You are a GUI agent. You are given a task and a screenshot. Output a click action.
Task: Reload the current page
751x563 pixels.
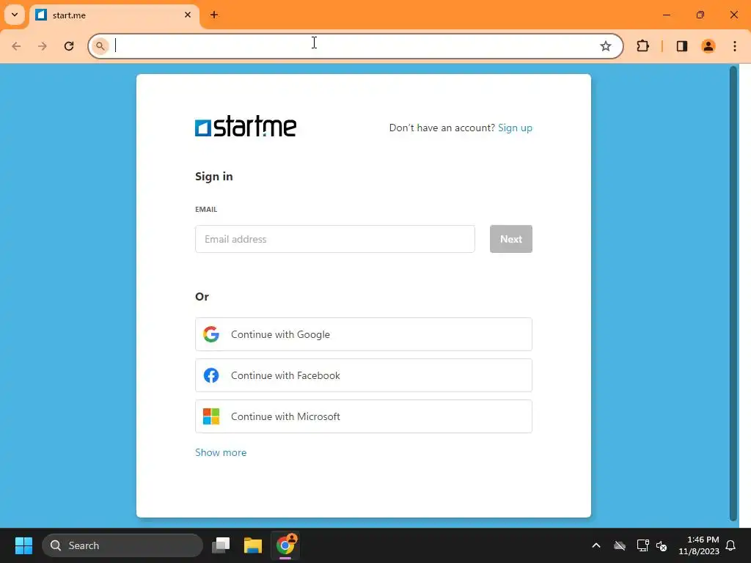[69, 46]
